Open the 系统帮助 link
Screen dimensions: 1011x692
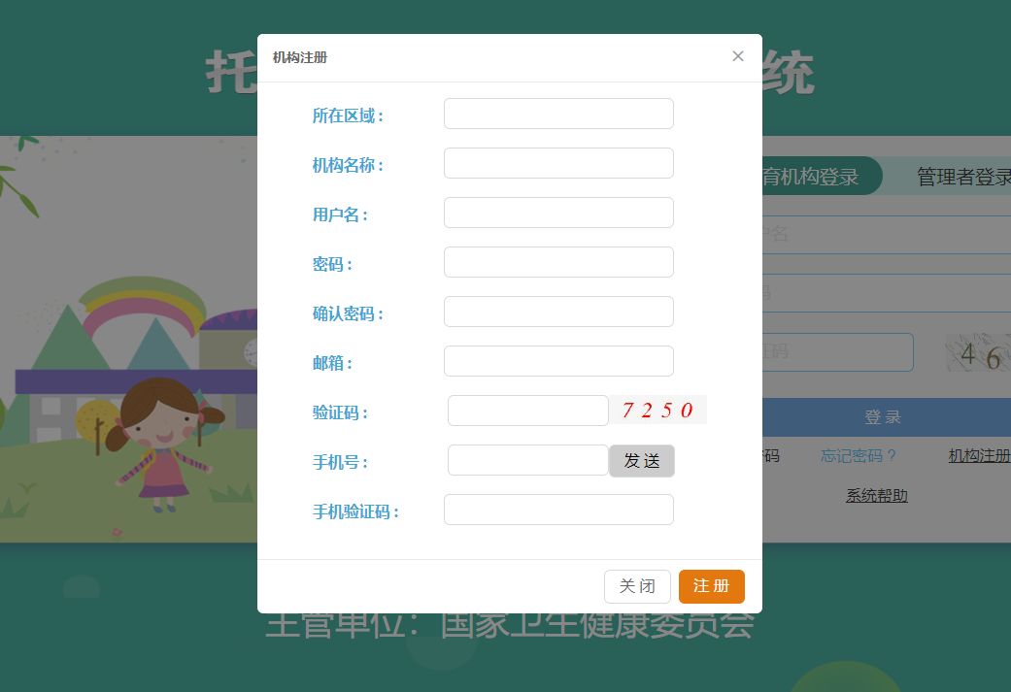point(877,496)
